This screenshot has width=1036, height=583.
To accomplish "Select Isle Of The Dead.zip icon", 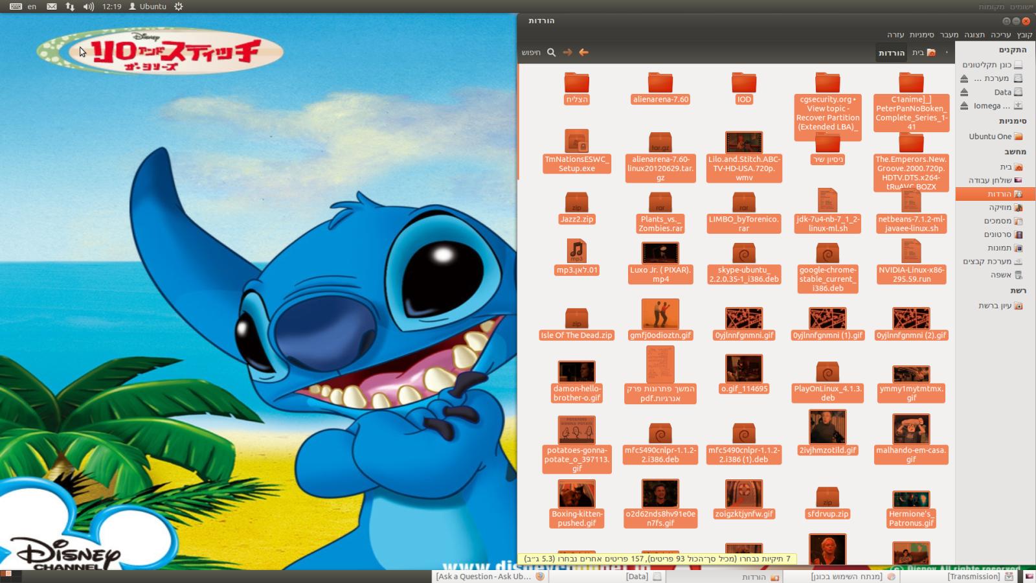I will click(x=576, y=318).
